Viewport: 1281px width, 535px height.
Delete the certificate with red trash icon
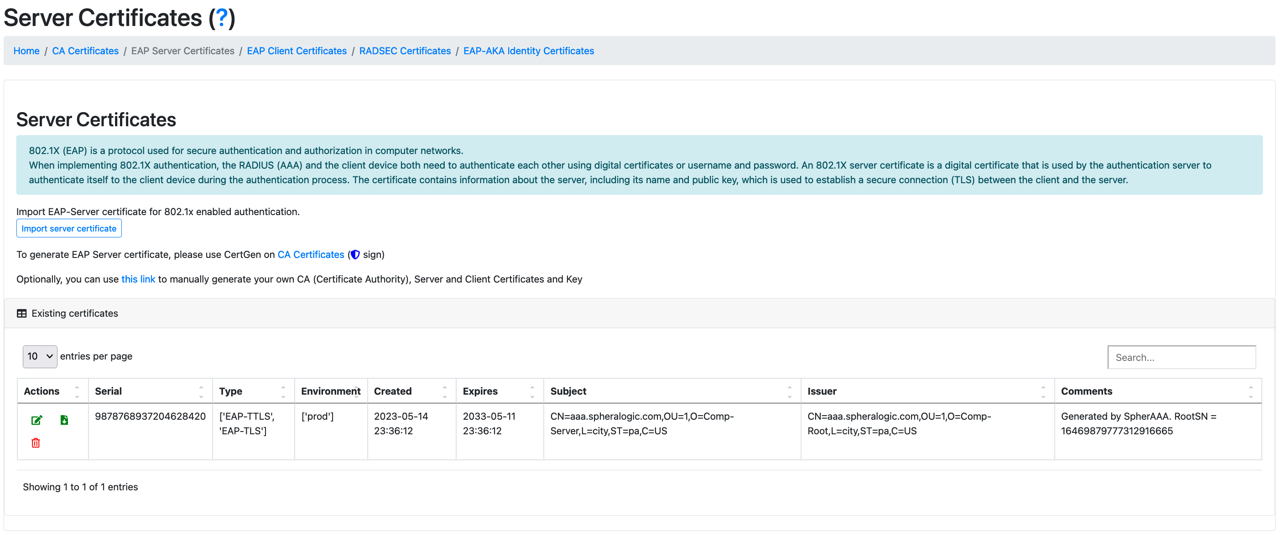(36, 442)
